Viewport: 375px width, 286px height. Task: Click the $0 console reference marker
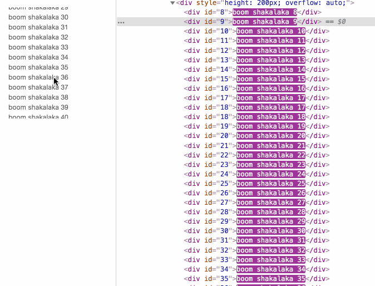(x=342, y=22)
